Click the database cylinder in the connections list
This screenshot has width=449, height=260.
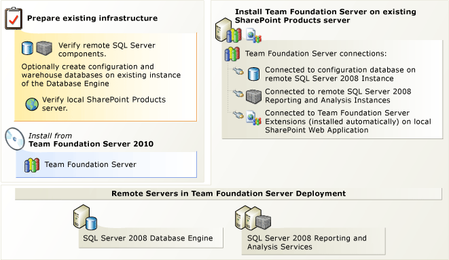[253, 74]
